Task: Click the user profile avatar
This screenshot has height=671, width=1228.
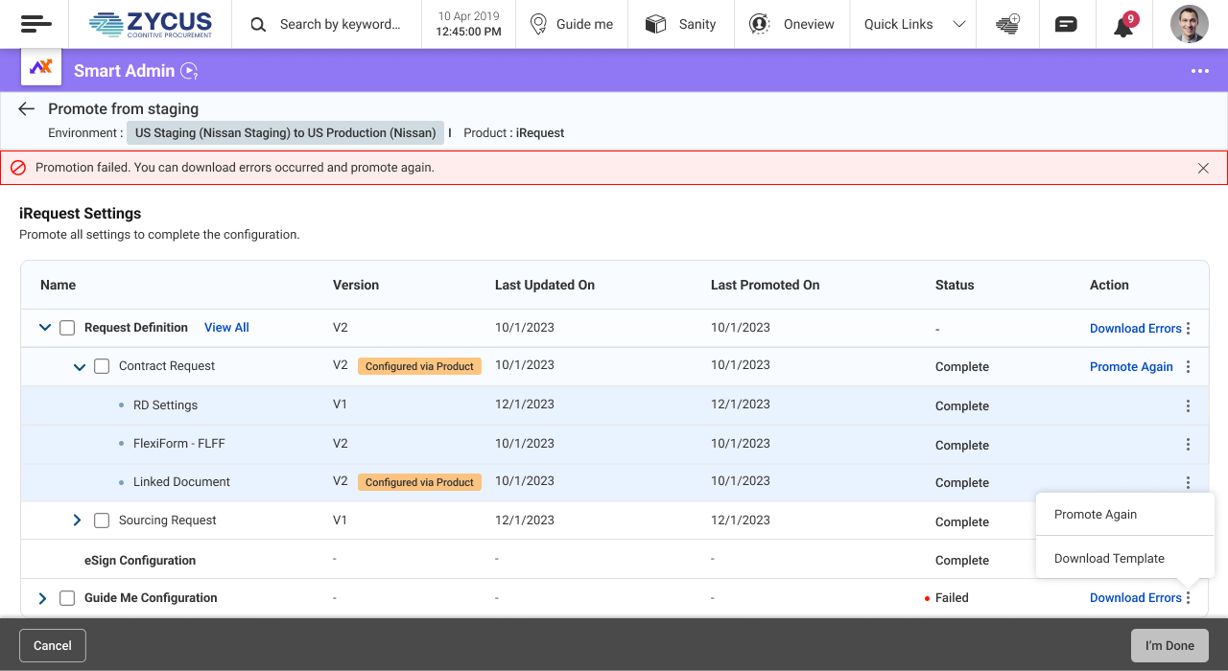Action: tap(1189, 24)
